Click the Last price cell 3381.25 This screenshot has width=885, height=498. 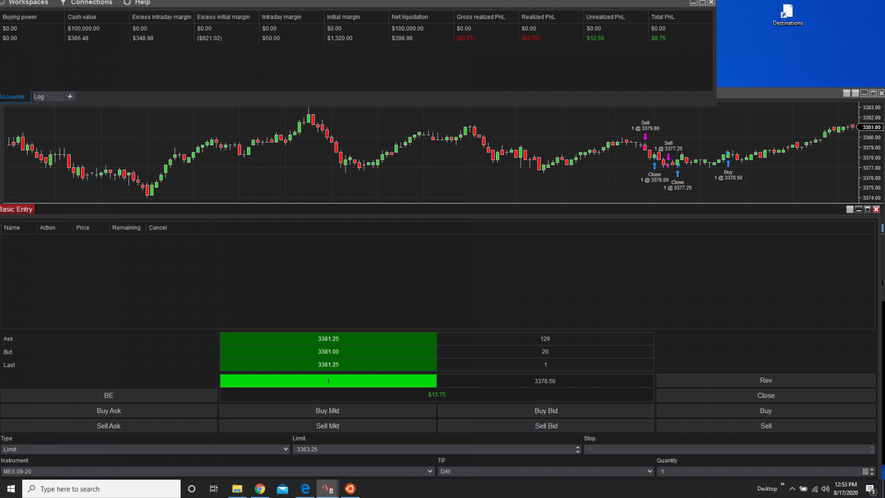[x=328, y=365]
